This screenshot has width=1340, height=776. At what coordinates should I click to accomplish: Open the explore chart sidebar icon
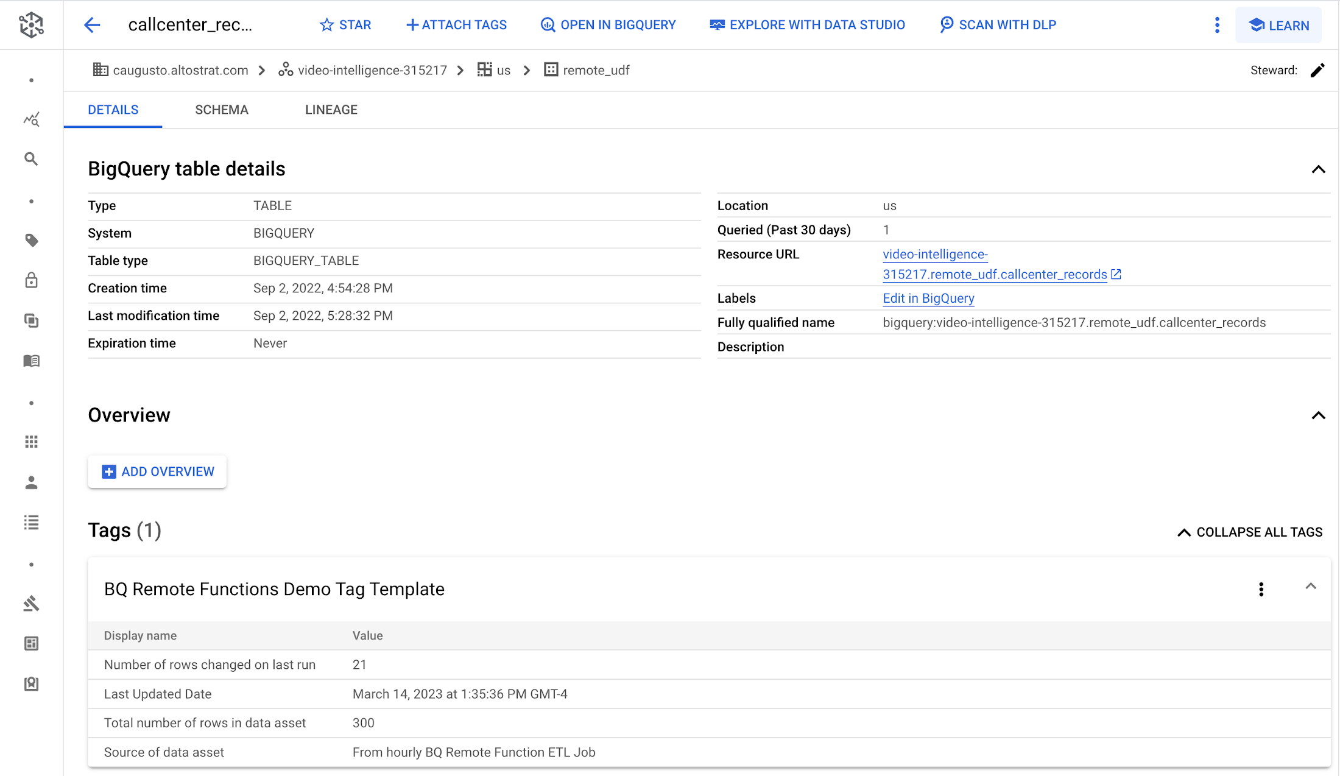pyautogui.click(x=32, y=119)
